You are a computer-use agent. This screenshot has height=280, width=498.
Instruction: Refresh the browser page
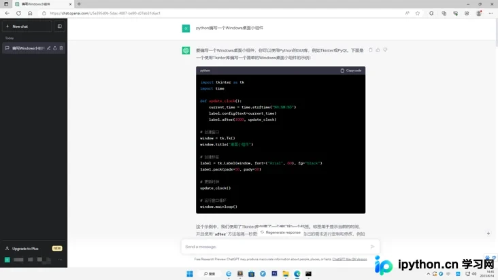[x=19, y=14]
